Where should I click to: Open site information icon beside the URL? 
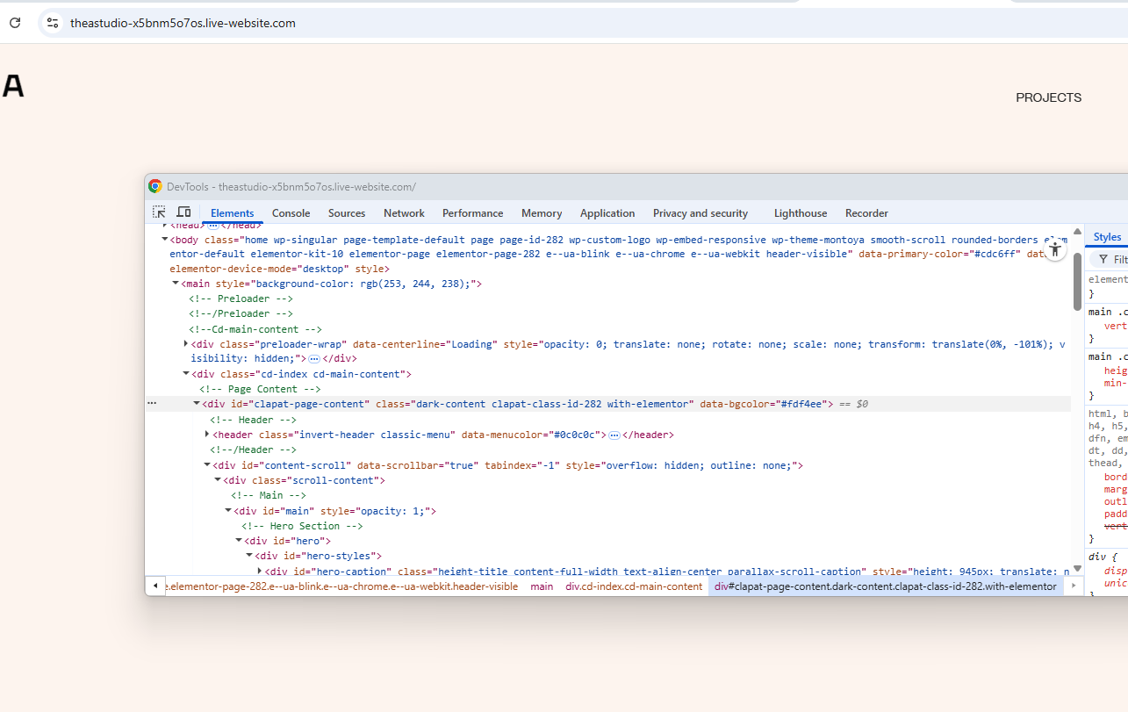53,23
